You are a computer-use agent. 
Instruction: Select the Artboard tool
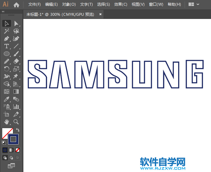pyautogui.click(x=7, y=114)
